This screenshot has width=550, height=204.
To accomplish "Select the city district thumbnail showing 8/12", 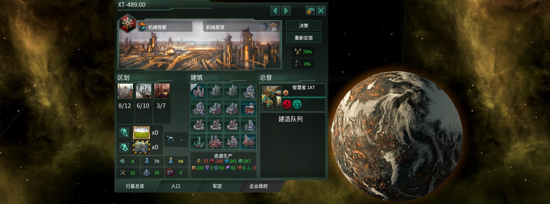I will click(x=125, y=91).
